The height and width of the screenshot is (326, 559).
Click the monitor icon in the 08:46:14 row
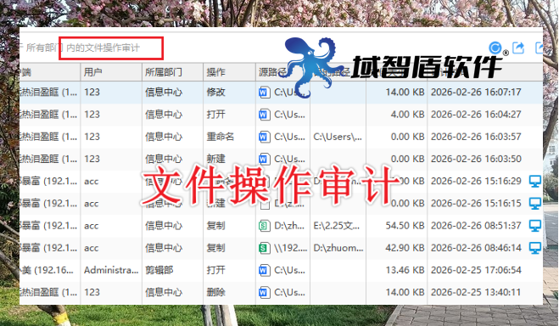coord(534,248)
